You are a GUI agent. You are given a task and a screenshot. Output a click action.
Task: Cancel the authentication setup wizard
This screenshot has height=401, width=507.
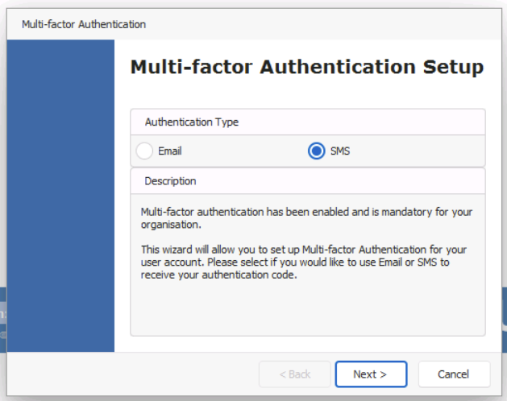pos(454,374)
